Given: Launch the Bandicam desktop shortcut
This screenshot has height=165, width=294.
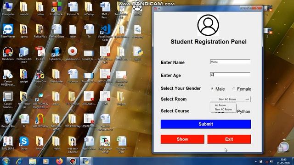Looking at the screenshot, I should tap(8, 53).
